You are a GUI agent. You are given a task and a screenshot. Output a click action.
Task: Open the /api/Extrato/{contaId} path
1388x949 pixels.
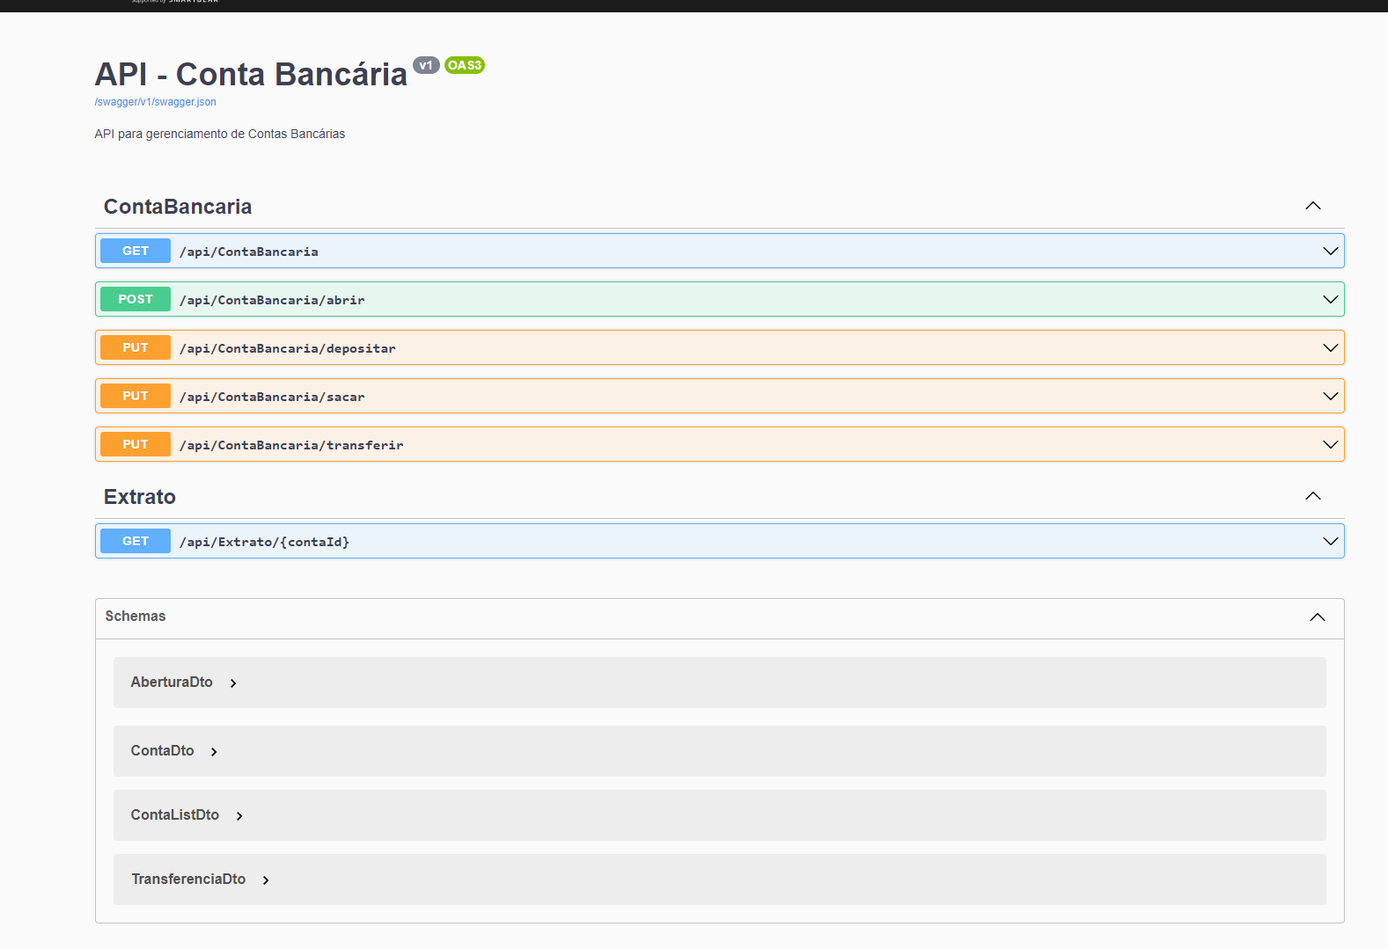click(x=264, y=542)
